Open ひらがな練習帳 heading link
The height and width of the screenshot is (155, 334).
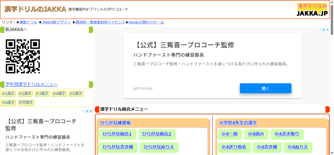[x=115, y=123]
